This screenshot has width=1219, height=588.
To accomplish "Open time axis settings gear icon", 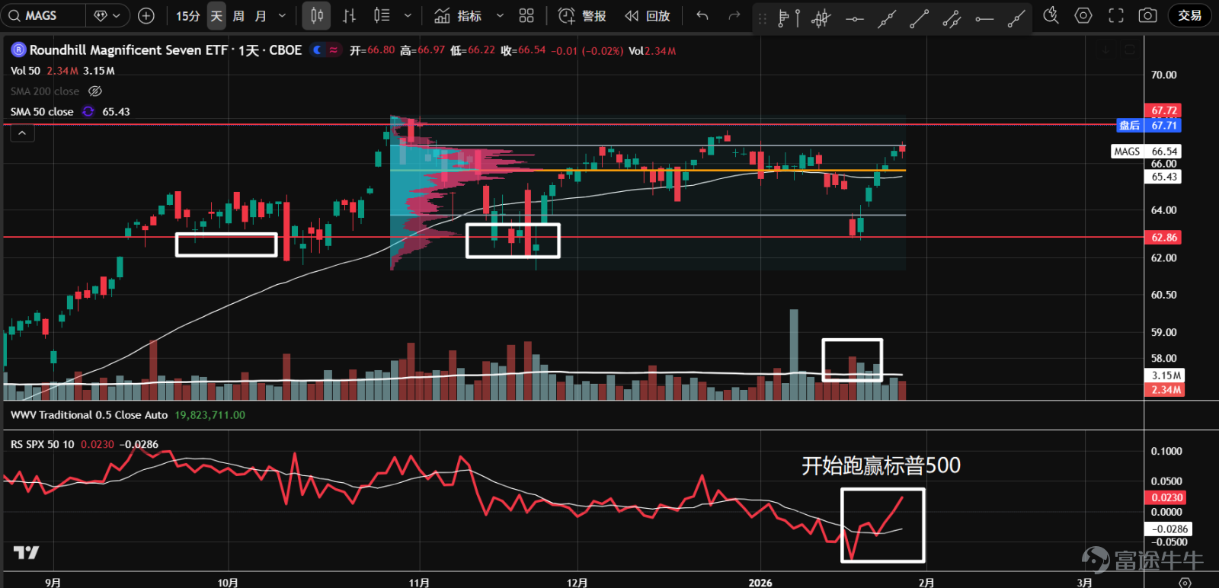I will pyautogui.click(x=1185, y=582).
